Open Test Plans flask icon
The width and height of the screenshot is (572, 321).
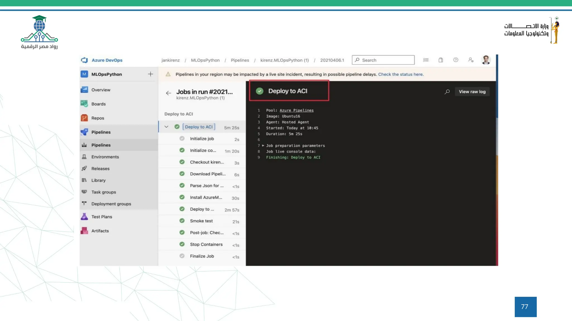click(84, 217)
